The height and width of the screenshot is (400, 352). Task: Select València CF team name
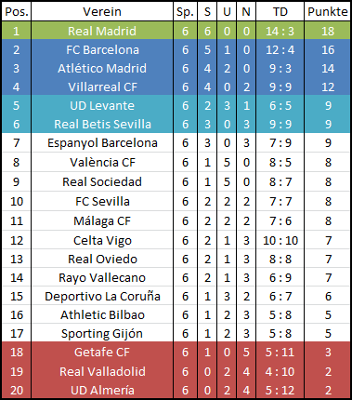102,163
